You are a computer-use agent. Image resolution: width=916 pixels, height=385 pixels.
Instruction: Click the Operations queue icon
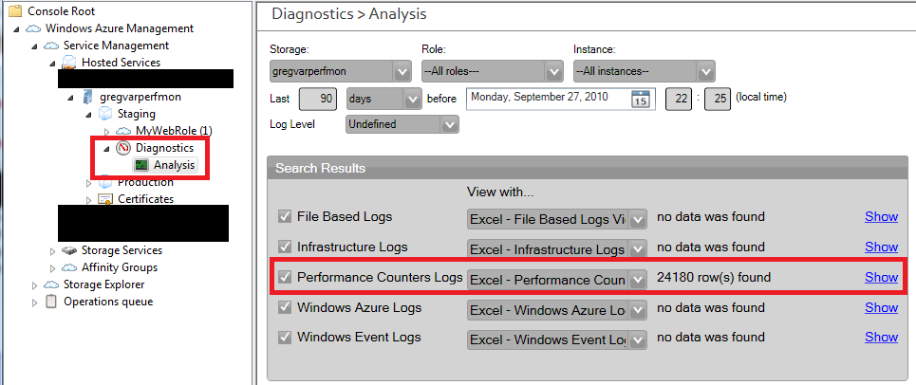pyautogui.click(x=51, y=302)
